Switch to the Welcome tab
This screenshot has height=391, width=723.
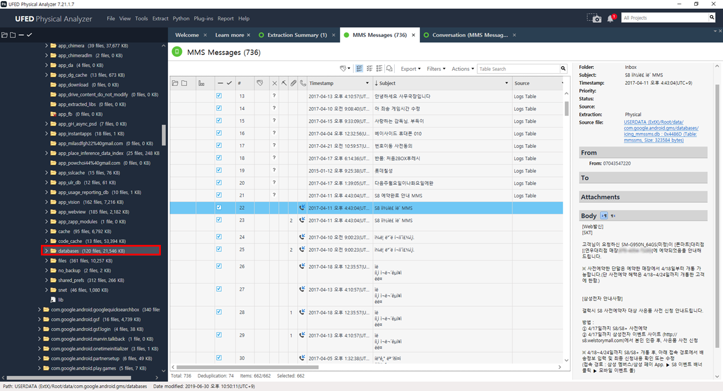[x=187, y=35]
